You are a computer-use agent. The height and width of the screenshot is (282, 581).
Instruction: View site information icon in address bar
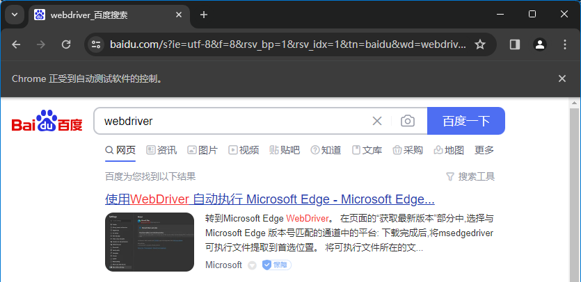pyautogui.click(x=95, y=44)
